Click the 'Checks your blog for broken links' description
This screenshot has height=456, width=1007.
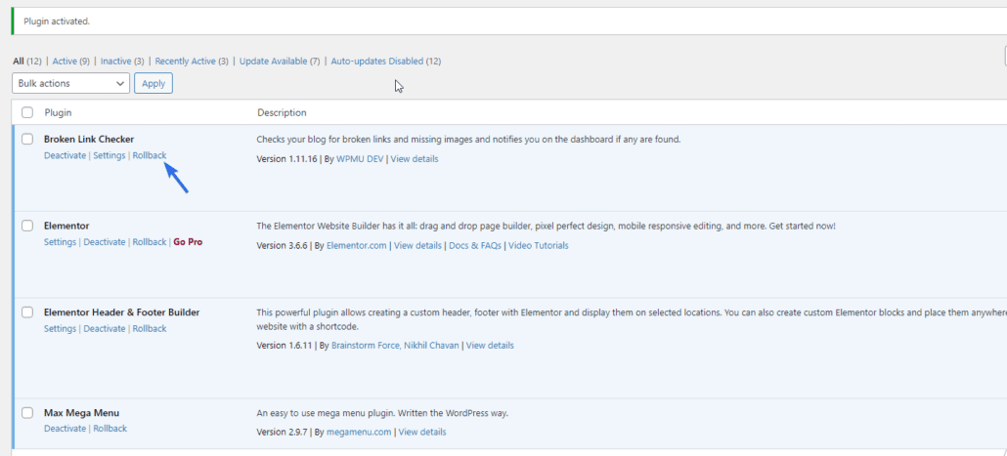point(469,140)
